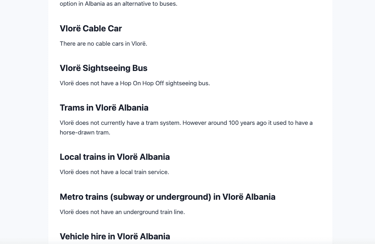
Task: Click the words "horse-drawn tram"
Action: [85, 132]
